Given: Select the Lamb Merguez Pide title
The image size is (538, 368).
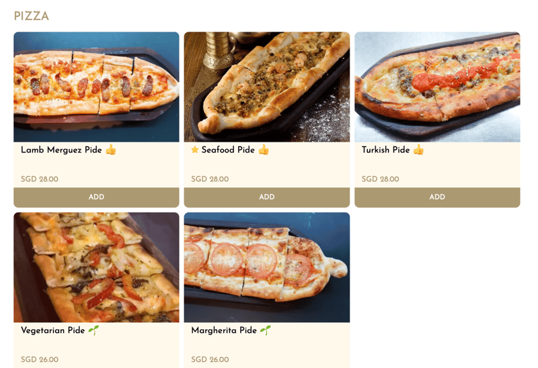Looking at the screenshot, I should pos(61,150).
